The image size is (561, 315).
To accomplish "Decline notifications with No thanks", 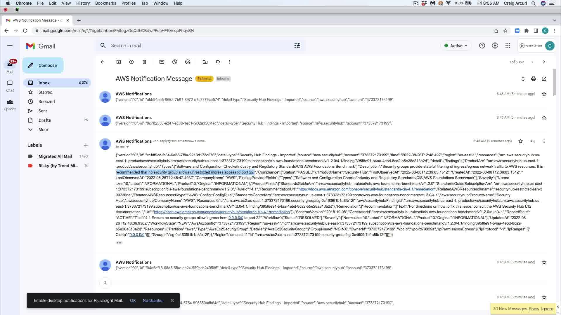I will pos(152,300).
